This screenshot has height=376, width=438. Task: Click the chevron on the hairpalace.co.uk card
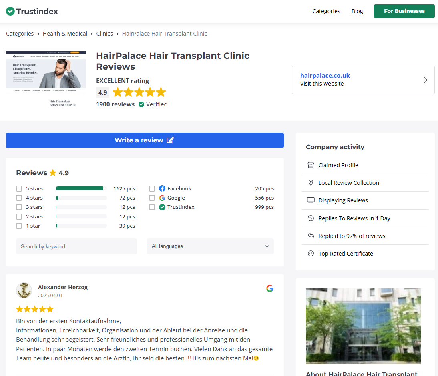425,80
